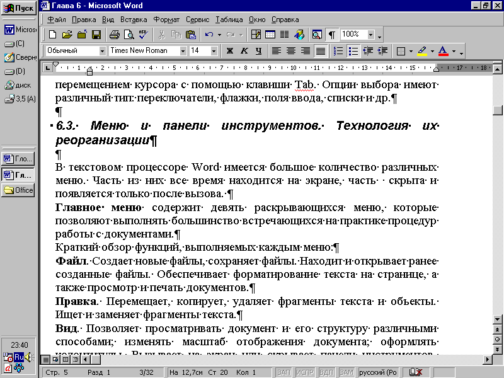
Task: Click the vertical scrollbar thumb
Action: click(x=498, y=110)
